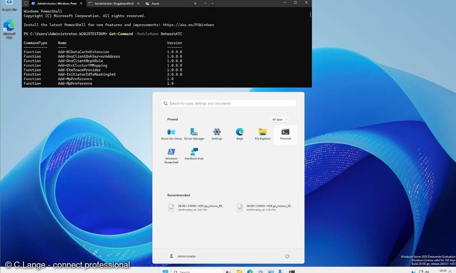The height and width of the screenshot is (273, 456).
Task: Open the Recycle Bin desktop icon
Action: (x=9, y=5)
